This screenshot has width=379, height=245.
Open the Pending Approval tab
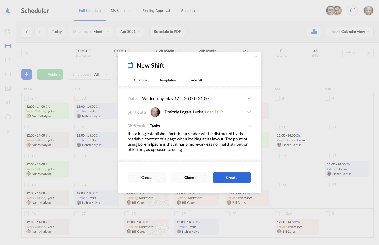click(156, 11)
